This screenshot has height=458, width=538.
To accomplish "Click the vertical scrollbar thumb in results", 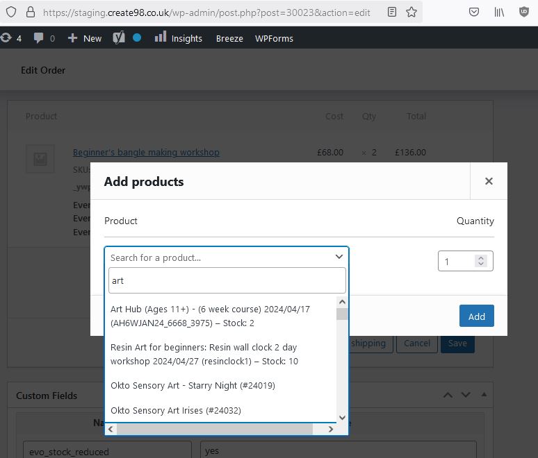I will [342, 314].
